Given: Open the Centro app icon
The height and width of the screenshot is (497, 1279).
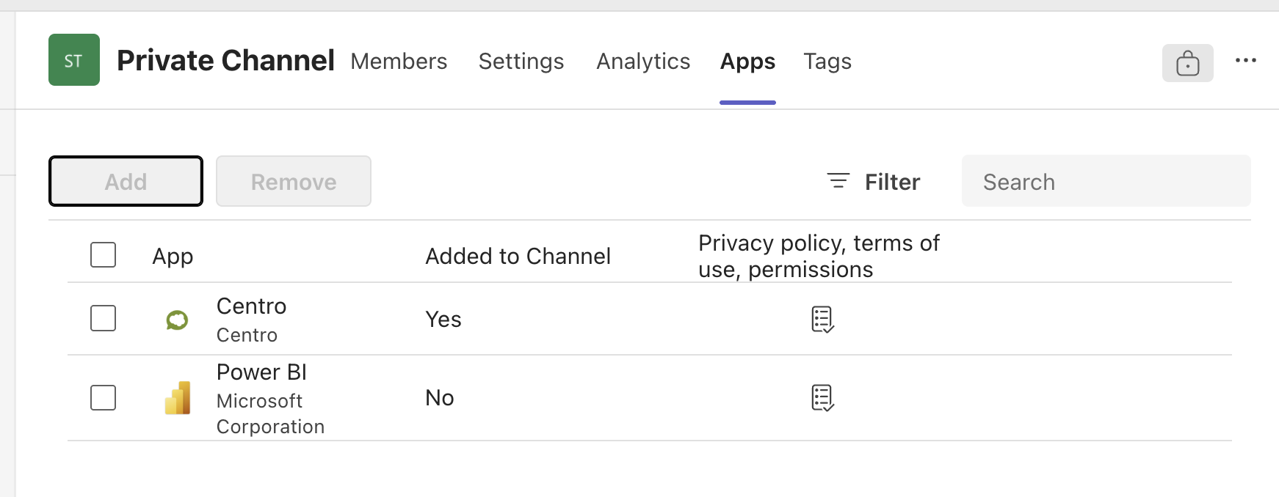Looking at the screenshot, I should pyautogui.click(x=177, y=320).
